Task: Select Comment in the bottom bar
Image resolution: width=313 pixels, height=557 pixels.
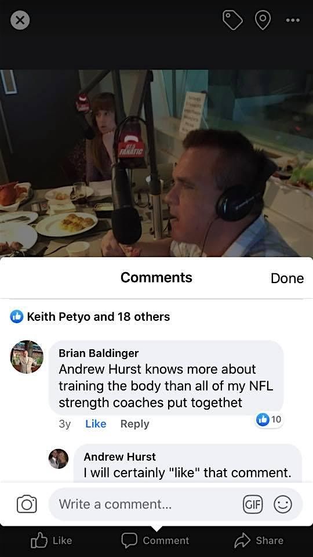Action: coord(155,540)
